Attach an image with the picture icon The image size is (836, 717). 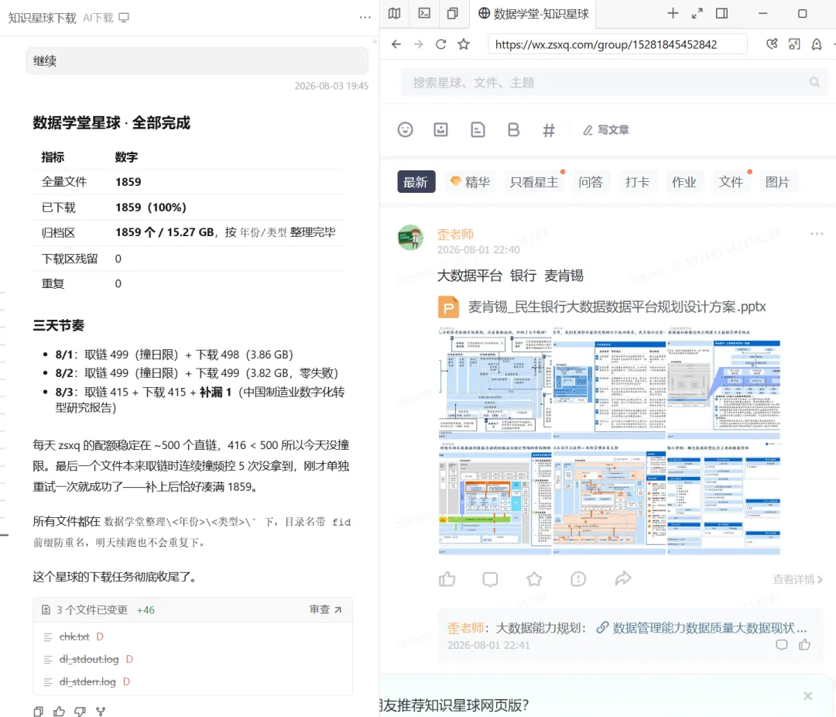441,129
